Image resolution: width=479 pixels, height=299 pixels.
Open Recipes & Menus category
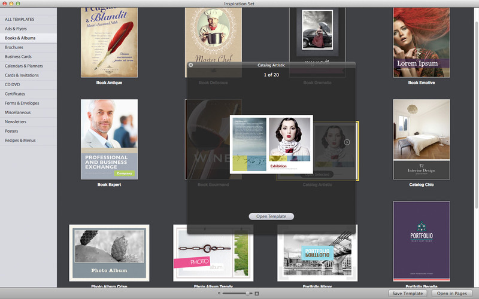coord(28,141)
